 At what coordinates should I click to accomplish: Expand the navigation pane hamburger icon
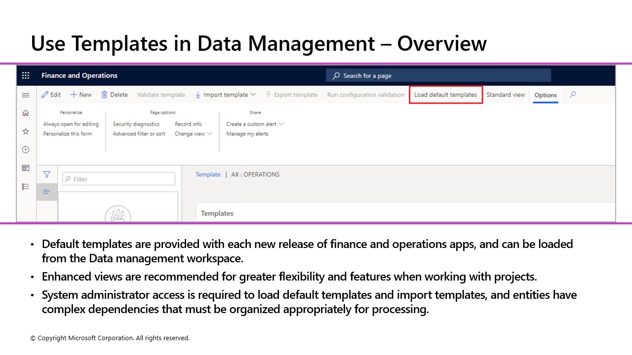pyautogui.click(x=26, y=95)
